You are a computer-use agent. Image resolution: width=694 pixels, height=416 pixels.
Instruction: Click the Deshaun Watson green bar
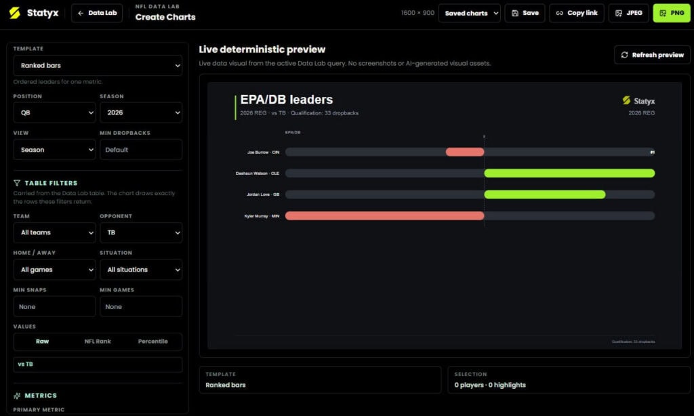pos(569,173)
